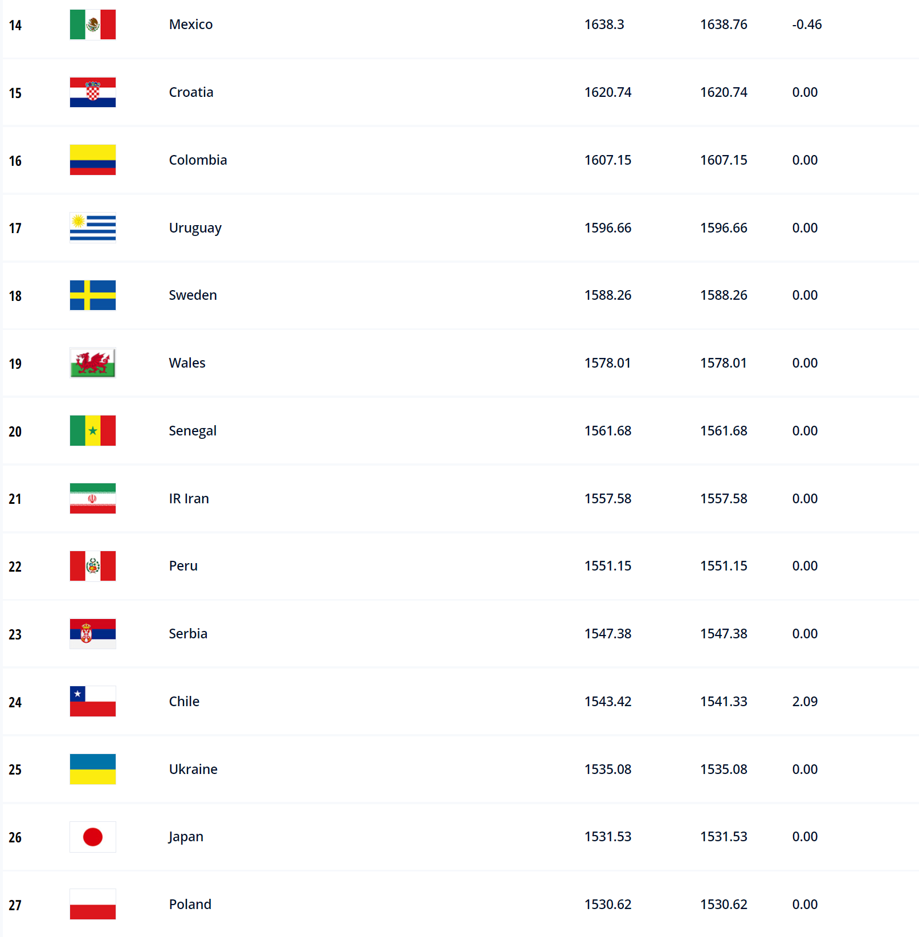The image size is (919, 937).
Task: Open the Poland team page
Action: click(x=190, y=905)
